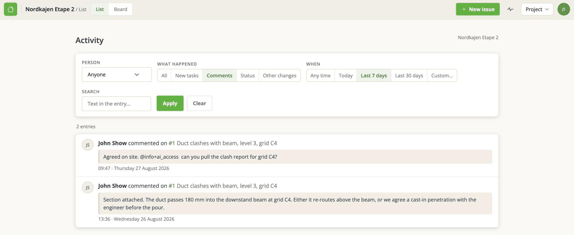Switch to the Board view tab
This screenshot has width=574, height=235.
tap(121, 9)
